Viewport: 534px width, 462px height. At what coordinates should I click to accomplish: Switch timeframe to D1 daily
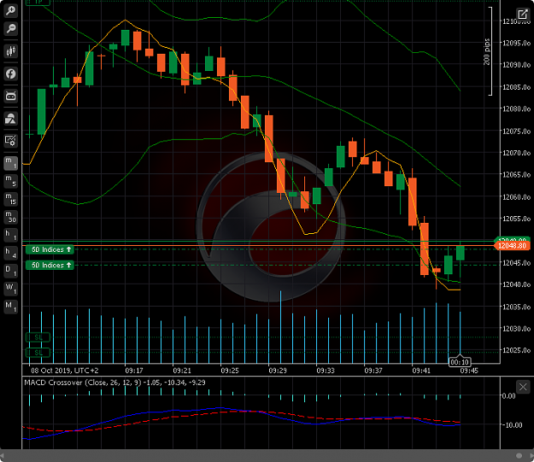point(10,272)
